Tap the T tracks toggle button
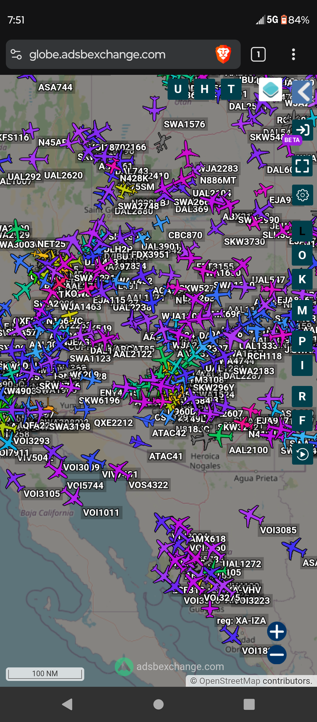 pos(231,89)
